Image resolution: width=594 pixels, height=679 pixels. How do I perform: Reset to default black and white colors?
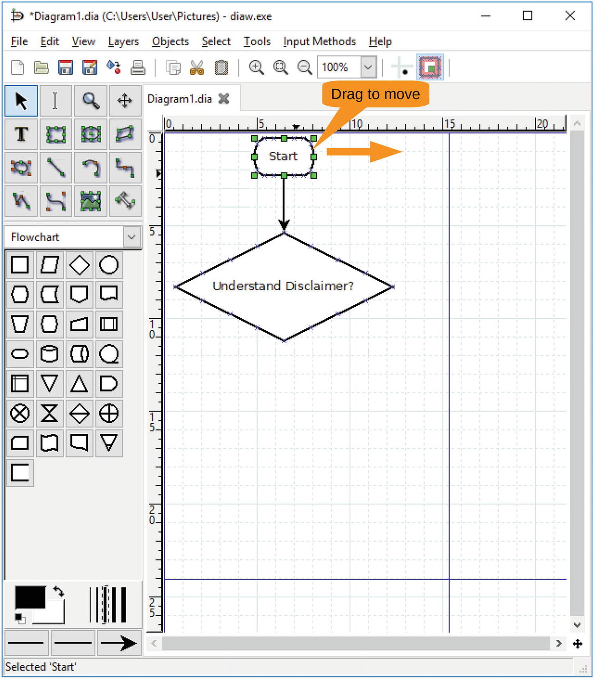click(x=20, y=618)
